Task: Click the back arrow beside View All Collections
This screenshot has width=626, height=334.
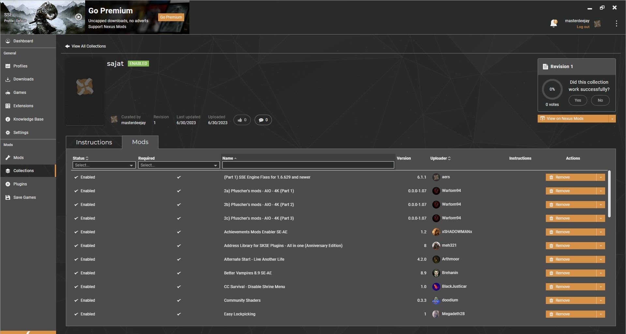Action: click(x=67, y=46)
